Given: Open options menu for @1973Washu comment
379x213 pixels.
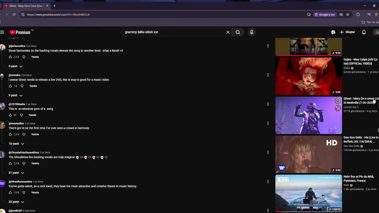Looking at the screenshot, I should click(268, 104).
